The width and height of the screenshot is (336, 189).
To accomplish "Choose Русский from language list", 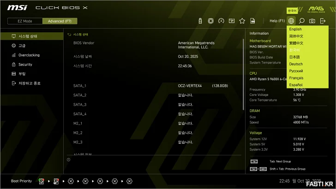I will [x=307, y=71].
